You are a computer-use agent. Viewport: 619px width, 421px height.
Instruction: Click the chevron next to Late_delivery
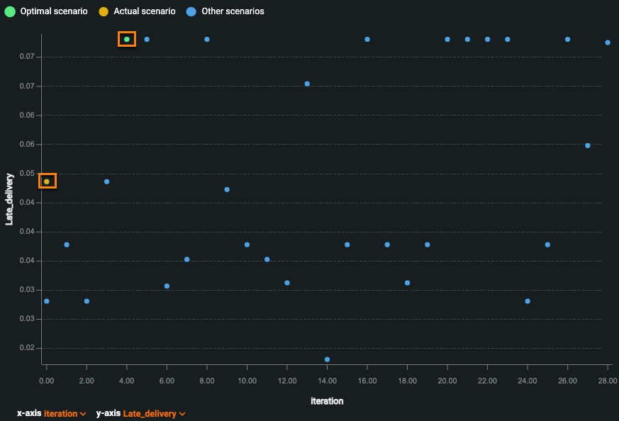click(183, 414)
